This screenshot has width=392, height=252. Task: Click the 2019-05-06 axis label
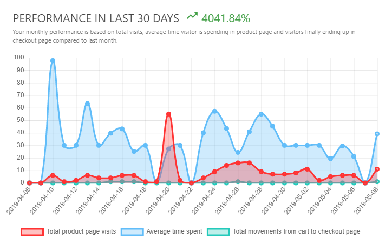tap(343, 201)
